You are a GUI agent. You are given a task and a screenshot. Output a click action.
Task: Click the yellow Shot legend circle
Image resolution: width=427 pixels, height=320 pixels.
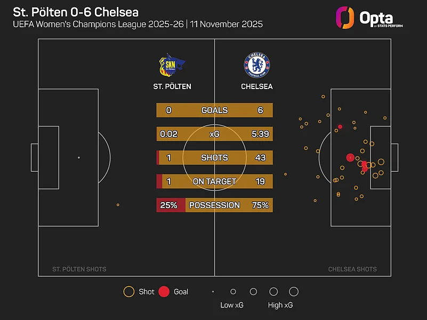tap(128, 292)
